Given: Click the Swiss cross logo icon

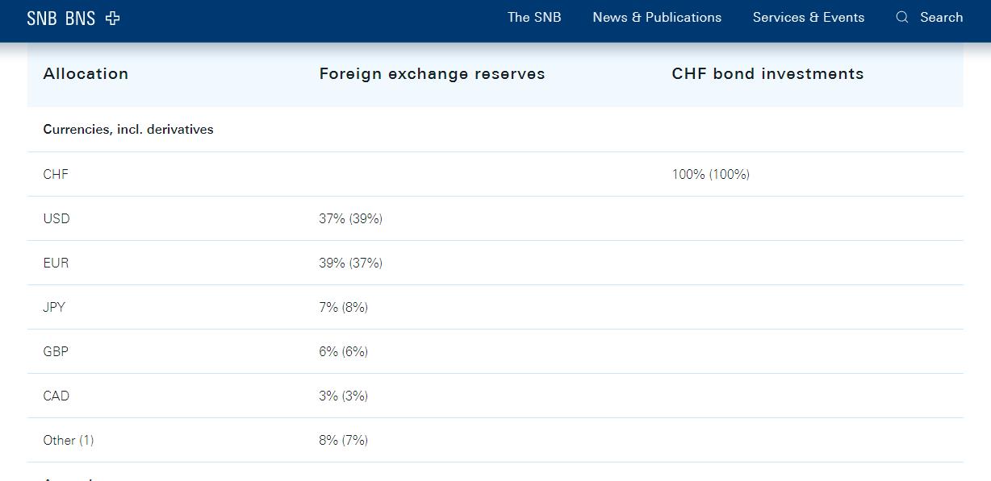Looking at the screenshot, I should (113, 18).
